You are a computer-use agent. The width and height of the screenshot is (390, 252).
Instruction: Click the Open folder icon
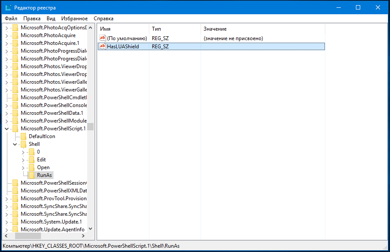click(x=31, y=167)
